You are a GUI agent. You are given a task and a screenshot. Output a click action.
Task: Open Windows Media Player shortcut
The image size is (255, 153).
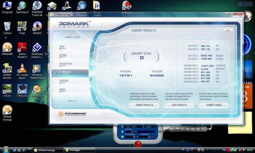[x=37, y=71]
